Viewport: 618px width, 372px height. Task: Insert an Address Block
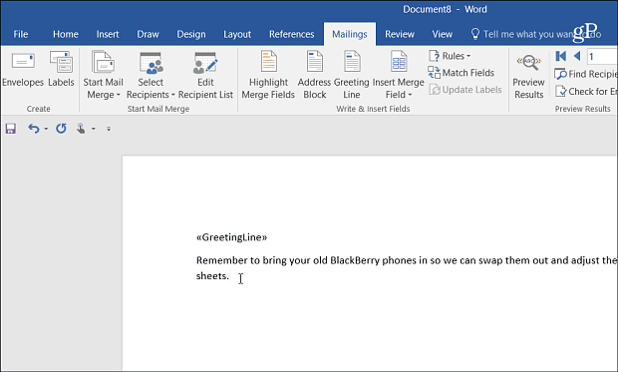tap(315, 76)
